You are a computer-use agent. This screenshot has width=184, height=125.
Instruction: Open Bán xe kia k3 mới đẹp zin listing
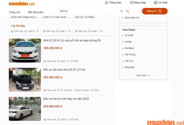point(66,99)
